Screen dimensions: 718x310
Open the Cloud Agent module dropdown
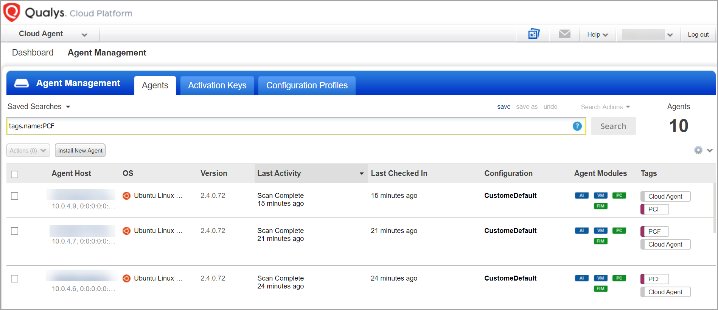[53, 34]
